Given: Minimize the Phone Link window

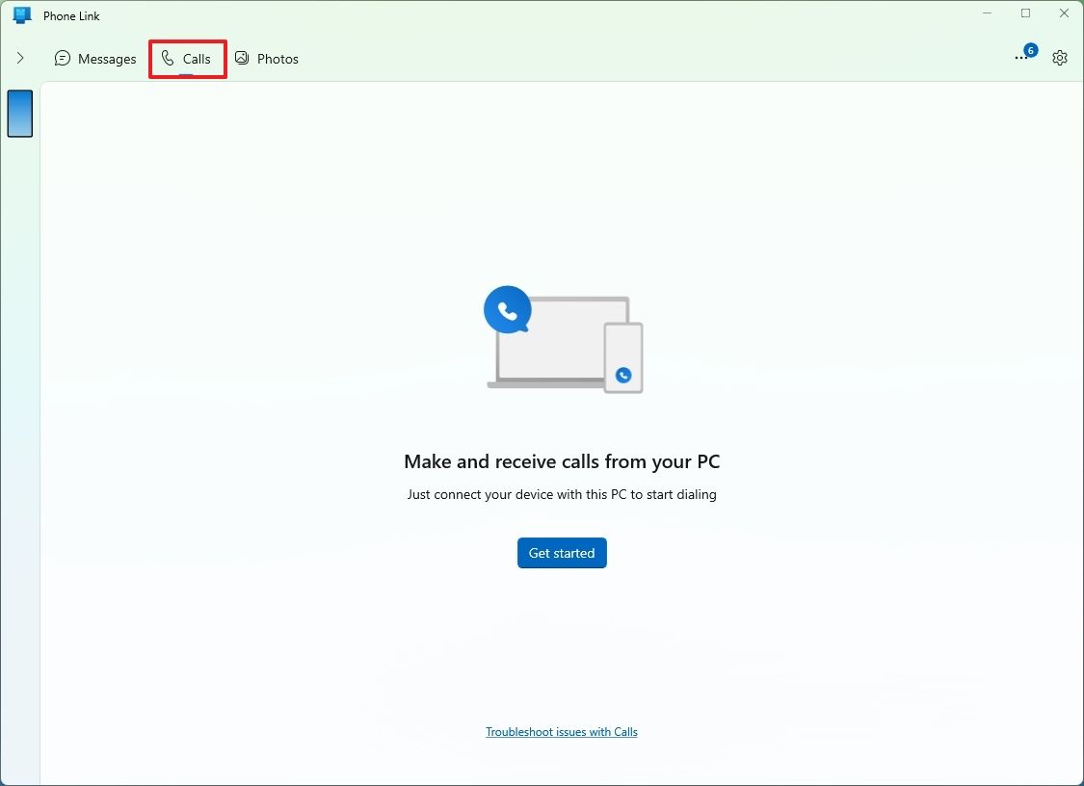Looking at the screenshot, I should [x=987, y=13].
